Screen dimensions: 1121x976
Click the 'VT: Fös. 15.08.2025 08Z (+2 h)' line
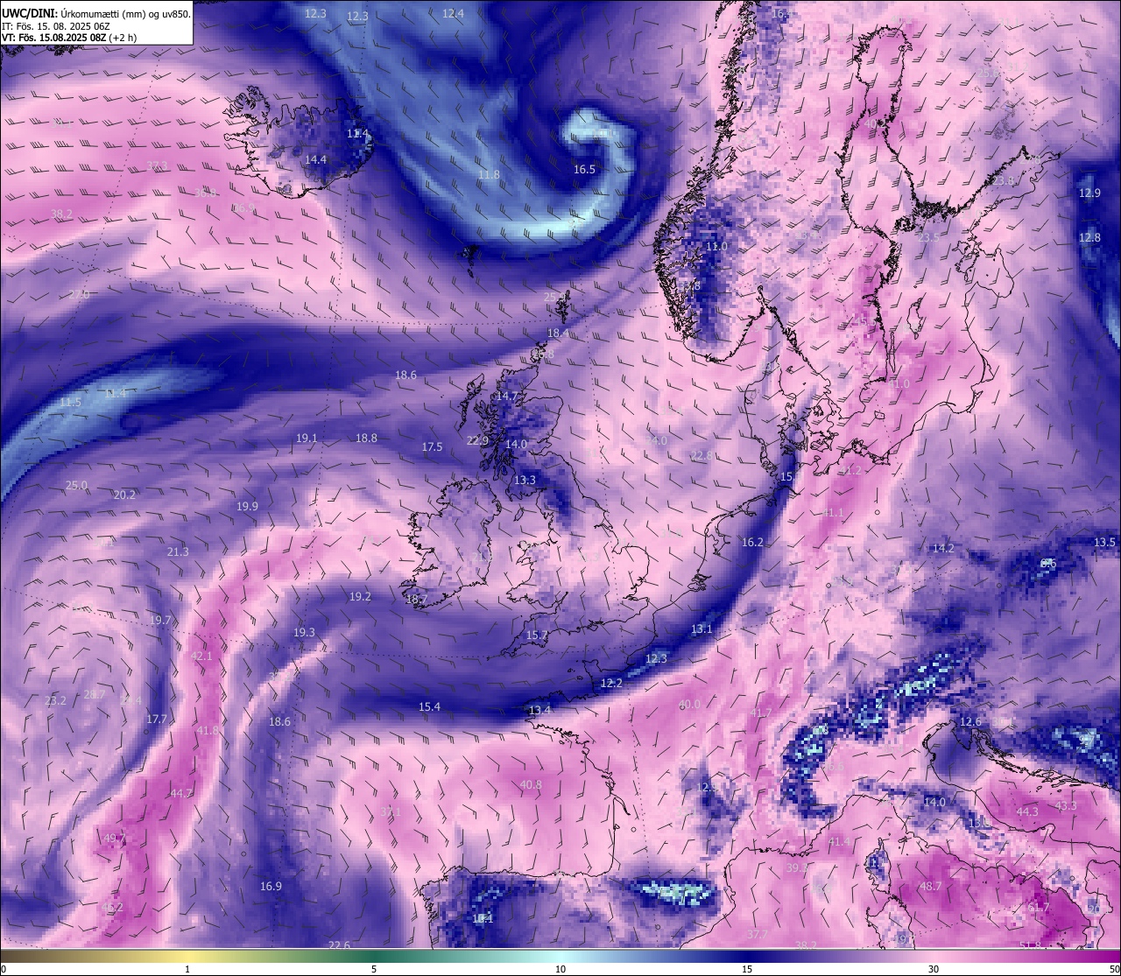(x=69, y=38)
